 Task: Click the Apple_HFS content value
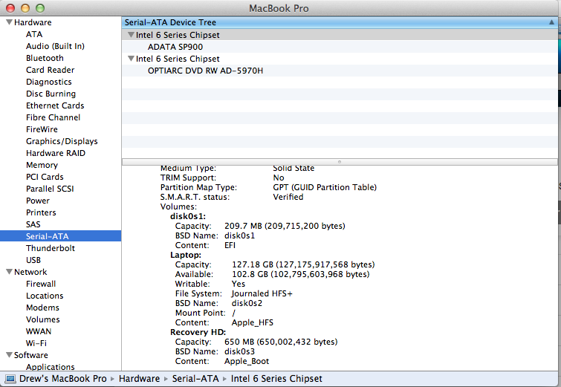point(252,322)
